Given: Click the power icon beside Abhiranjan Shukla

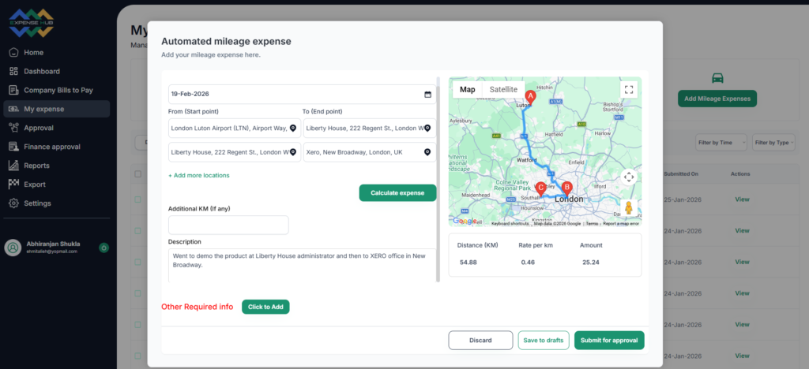Looking at the screenshot, I should point(103,248).
